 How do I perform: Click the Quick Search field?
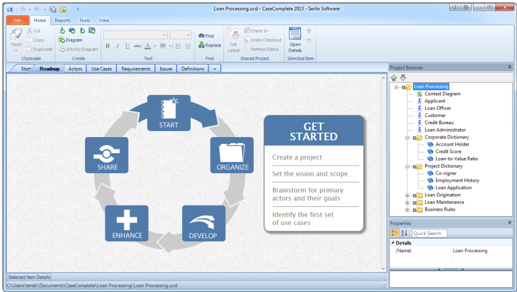click(x=429, y=233)
